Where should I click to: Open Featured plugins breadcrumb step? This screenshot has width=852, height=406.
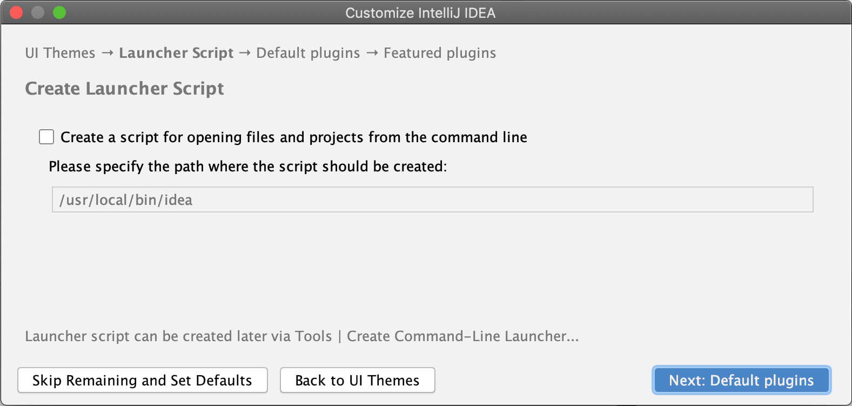(x=439, y=53)
